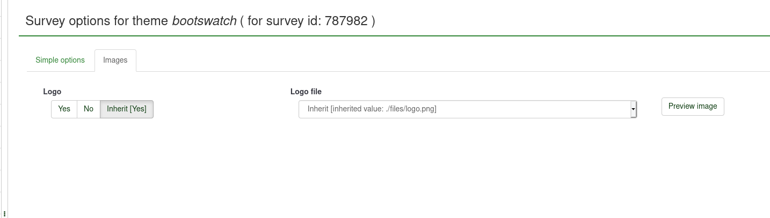
Task: Select the Inherit [Yes] logo option
Action: click(x=127, y=109)
